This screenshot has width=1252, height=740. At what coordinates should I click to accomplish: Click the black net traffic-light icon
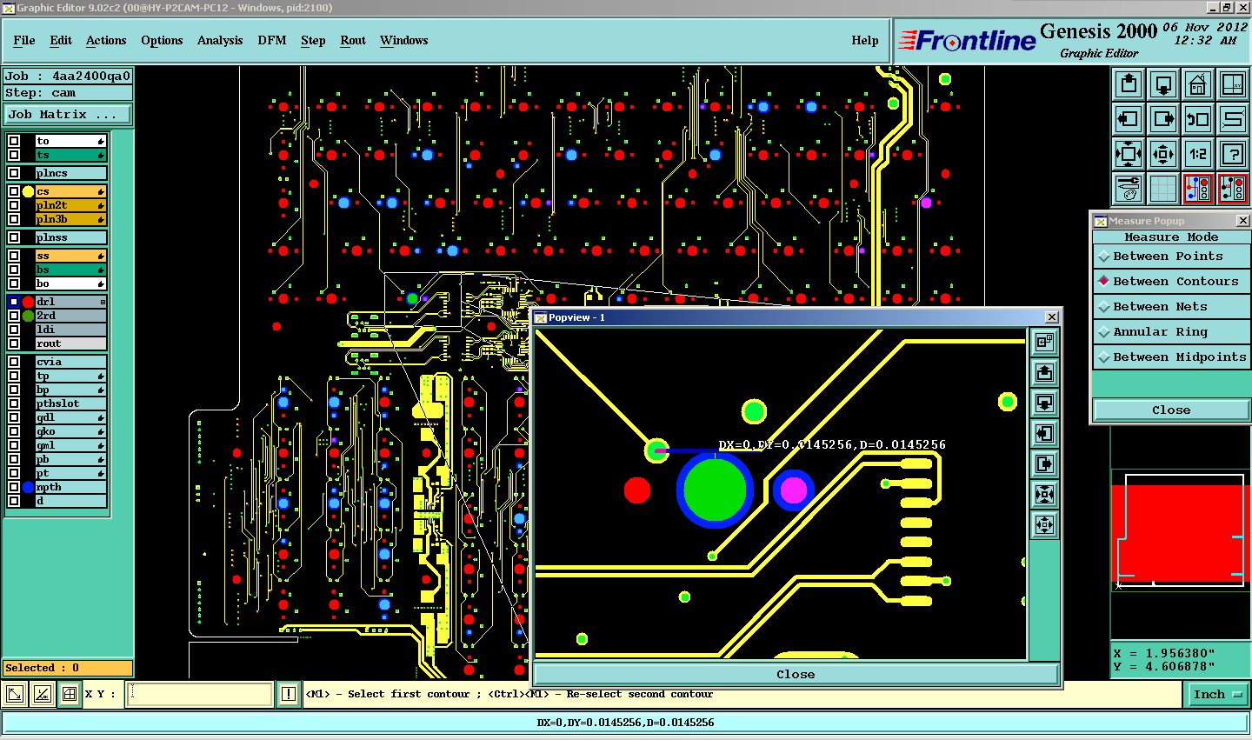[x=1233, y=189]
